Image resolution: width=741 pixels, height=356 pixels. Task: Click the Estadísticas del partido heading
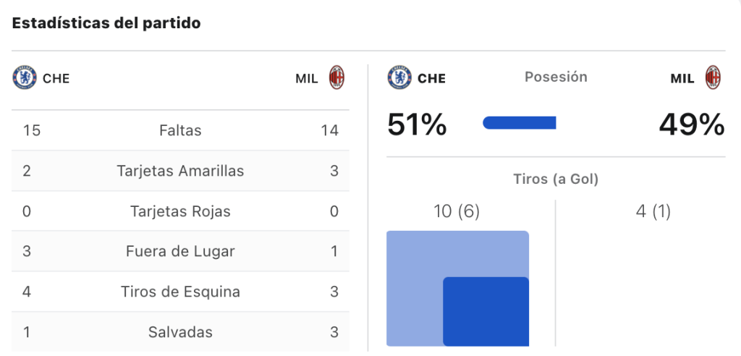(x=106, y=23)
